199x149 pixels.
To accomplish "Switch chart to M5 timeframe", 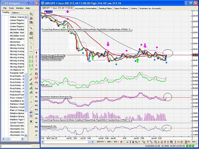I will [36, 97].
